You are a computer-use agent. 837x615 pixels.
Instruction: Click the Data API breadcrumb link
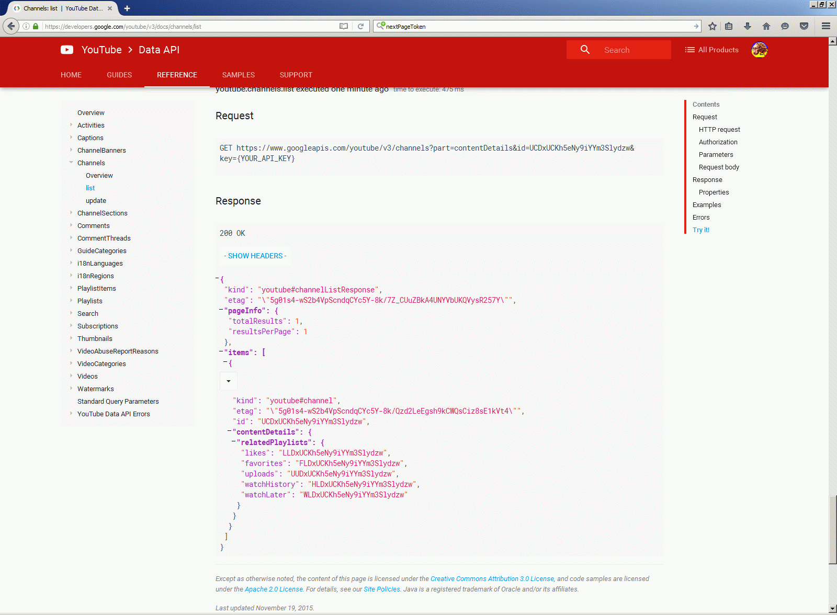tap(159, 50)
